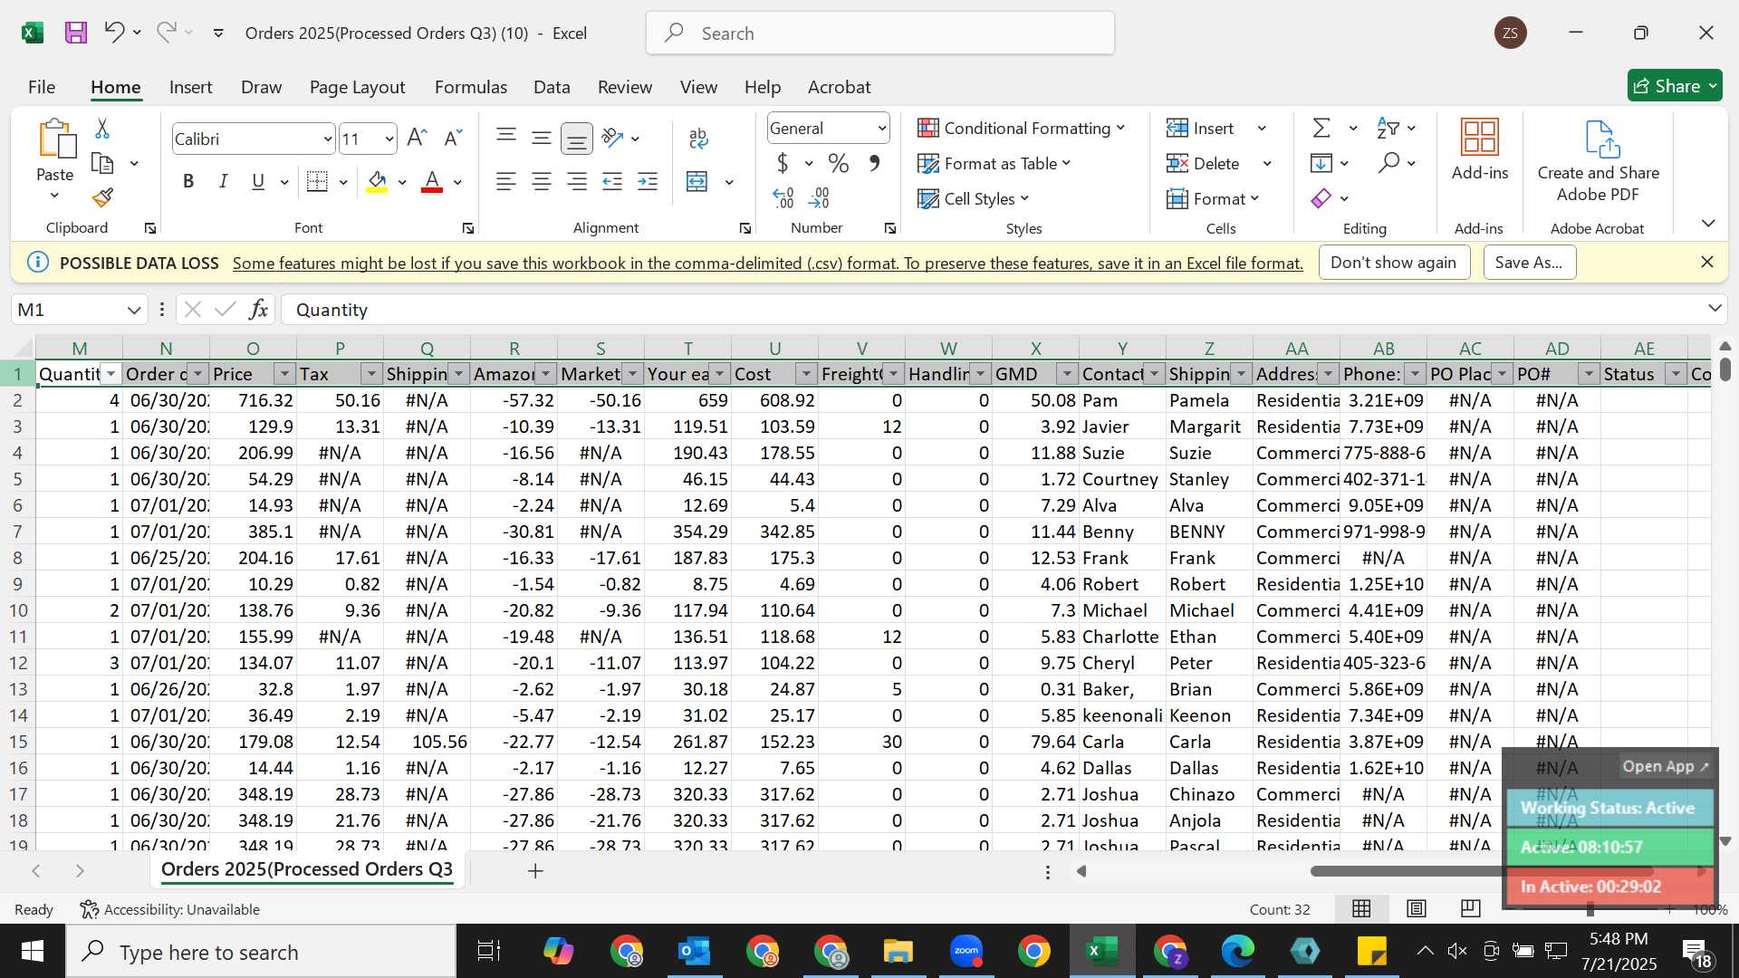Open the font size dropdown
The height and width of the screenshot is (978, 1739).
(389, 139)
